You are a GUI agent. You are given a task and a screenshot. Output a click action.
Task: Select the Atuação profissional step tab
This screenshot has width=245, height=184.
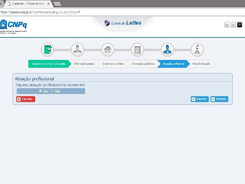pyautogui.click(x=174, y=64)
